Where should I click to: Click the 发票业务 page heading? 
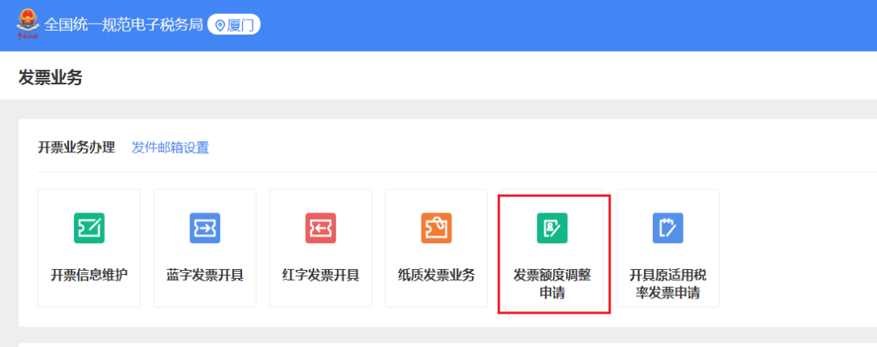coord(50,78)
